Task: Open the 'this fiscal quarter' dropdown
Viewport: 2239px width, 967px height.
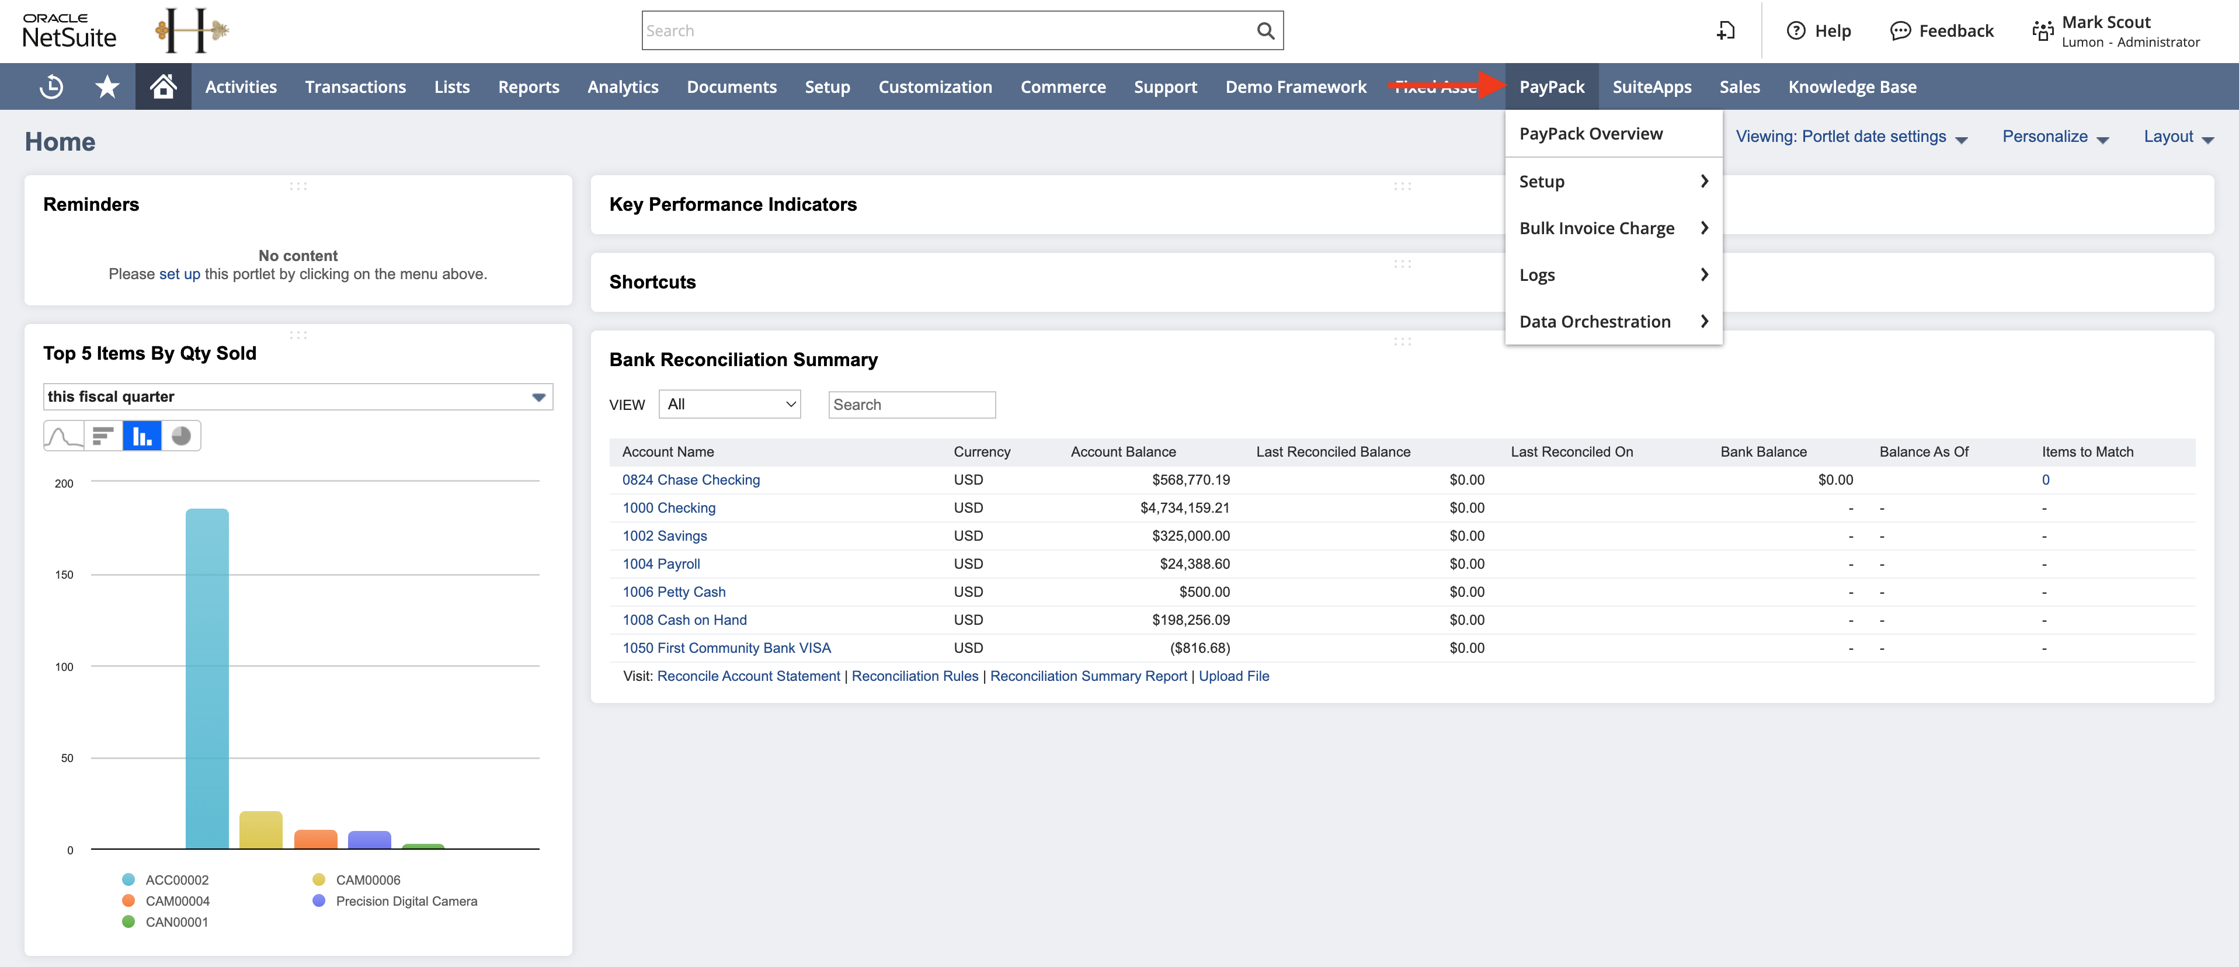Action: coord(298,396)
